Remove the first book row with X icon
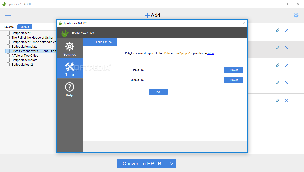 click(x=287, y=30)
